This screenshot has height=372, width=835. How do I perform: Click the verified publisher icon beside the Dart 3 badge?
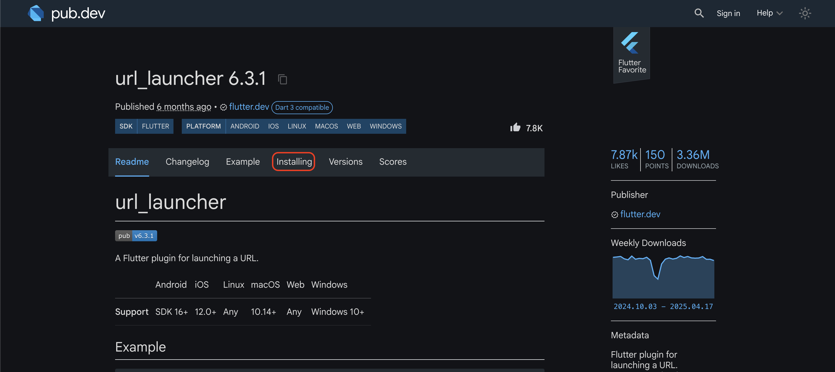[x=223, y=107]
